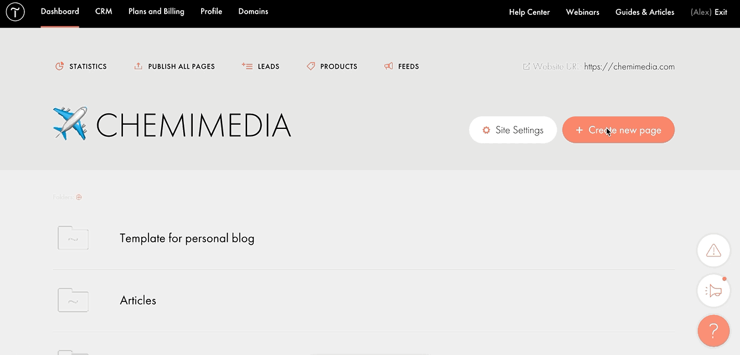Open the Domains section
Image resolution: width=740 pixels, height=355 pixels.
pos(253,12)
